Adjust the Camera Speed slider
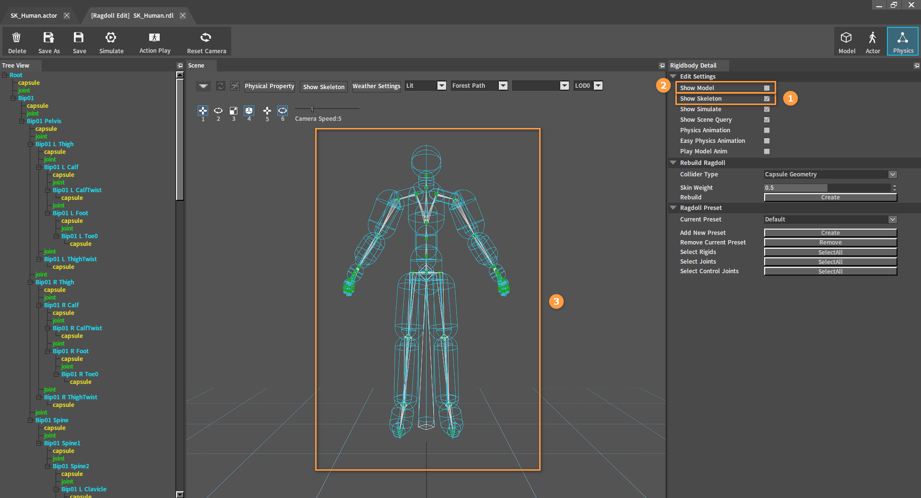Viewport: 921px width, 498px height. 312,109
